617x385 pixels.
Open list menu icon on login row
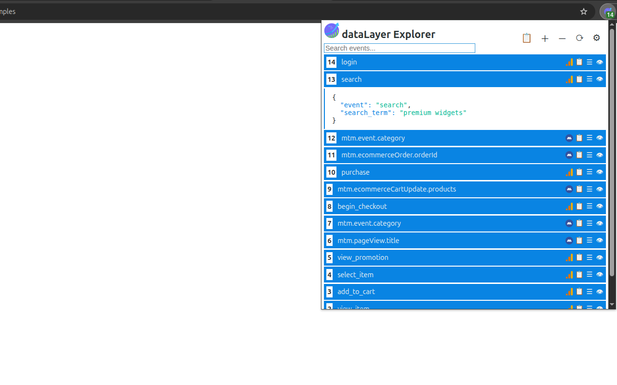pos(590,62)
